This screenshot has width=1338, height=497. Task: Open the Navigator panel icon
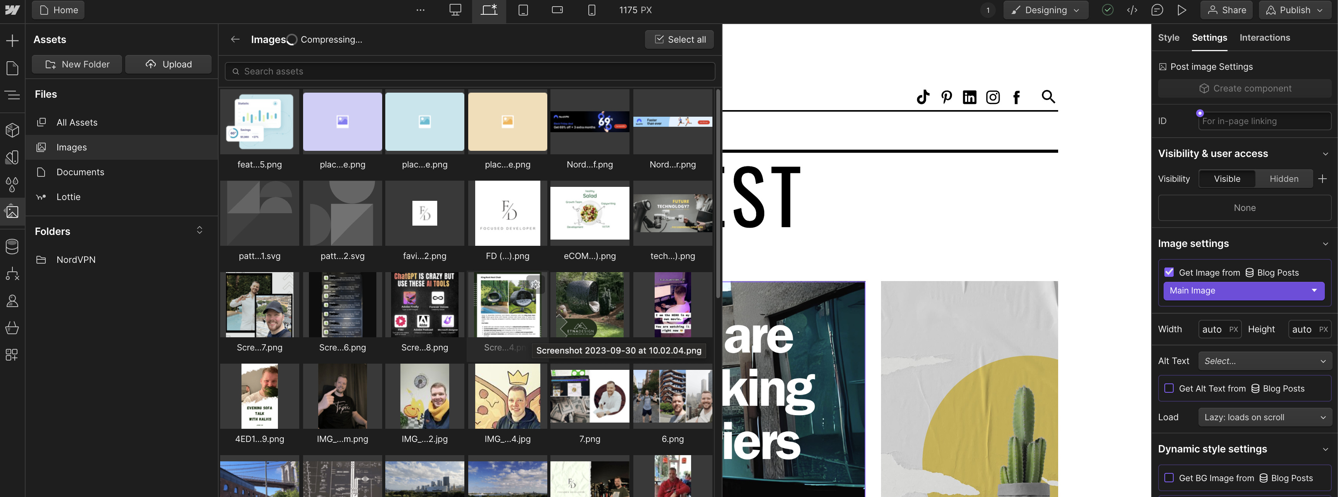12,95
